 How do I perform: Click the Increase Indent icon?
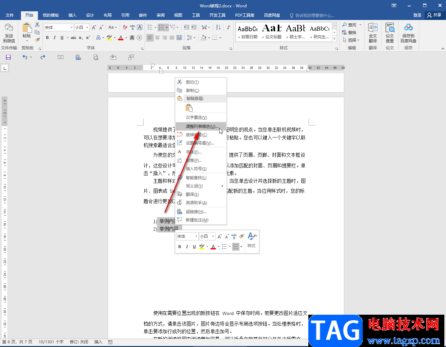coord(194,27)
